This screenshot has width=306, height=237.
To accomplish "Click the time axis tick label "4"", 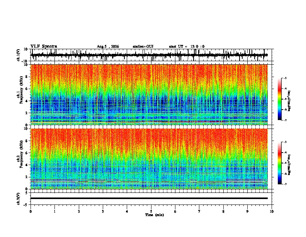I will tap(127, 211).
